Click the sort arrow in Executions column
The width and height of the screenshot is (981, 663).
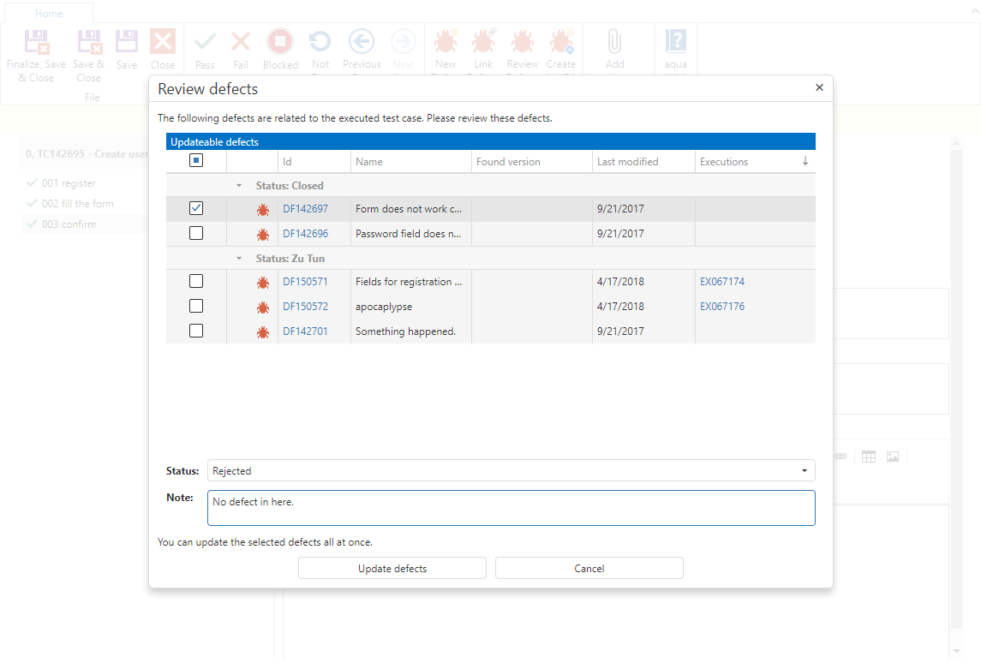click(x=805, y=161)
